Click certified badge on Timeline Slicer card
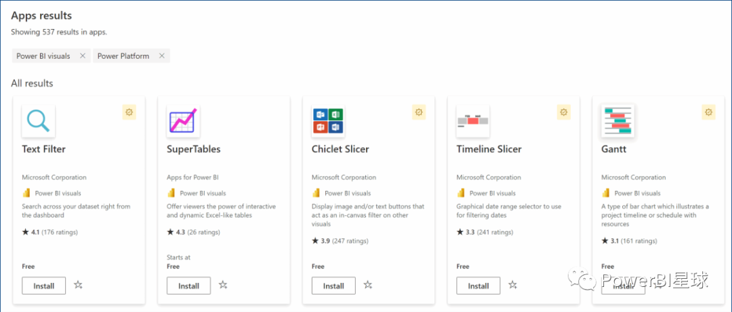Image resolution: width=732 pixels, height=312 pixels. (563, 112)
